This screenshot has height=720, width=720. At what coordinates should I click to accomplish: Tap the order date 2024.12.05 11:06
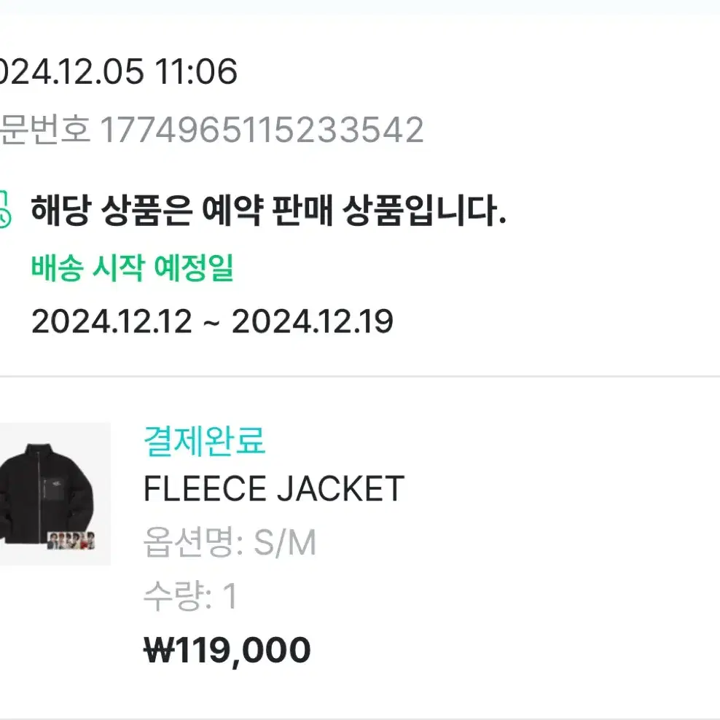tap(119, 71)
